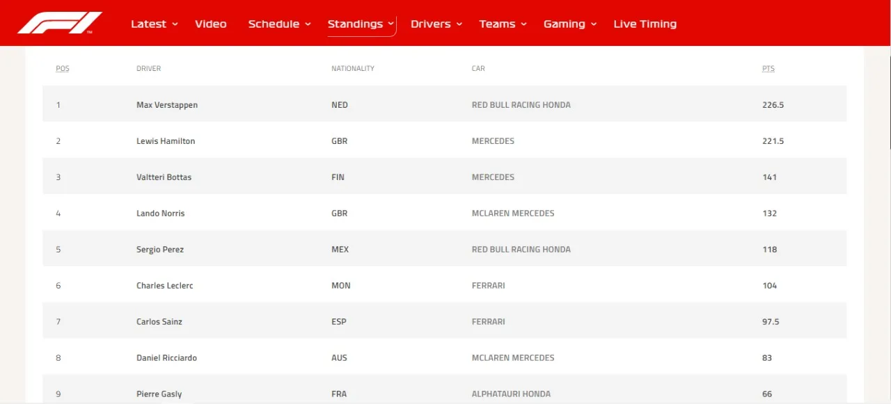Expand the Drivers navigation menu
Viewport: 891px width, 404px height.
[x=436, y=24]
